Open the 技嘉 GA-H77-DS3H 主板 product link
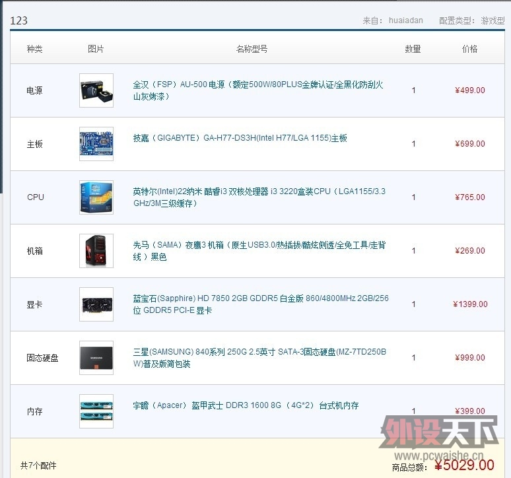Viewport: 511px width, 478px height. click(240, 138)
